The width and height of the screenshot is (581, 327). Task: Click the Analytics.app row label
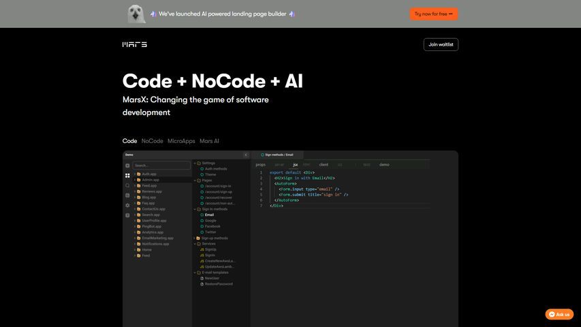(153, 232)
